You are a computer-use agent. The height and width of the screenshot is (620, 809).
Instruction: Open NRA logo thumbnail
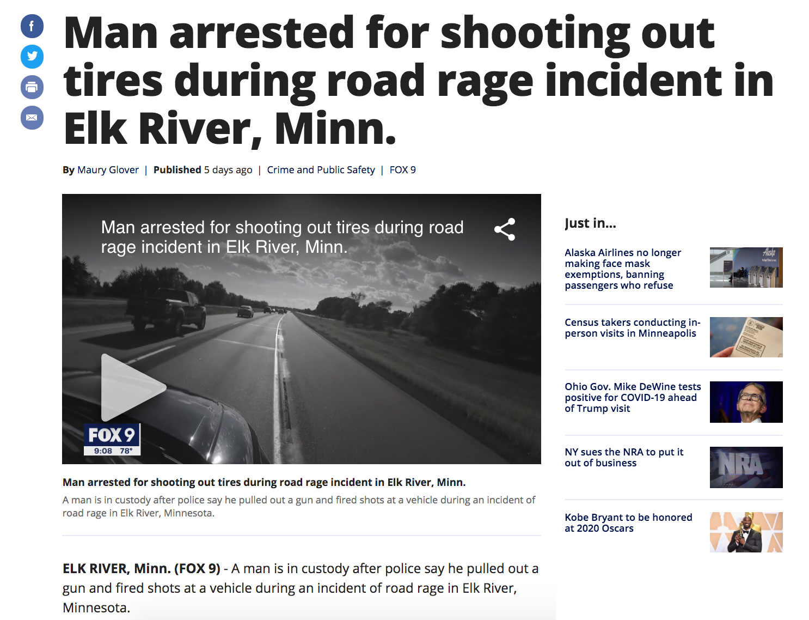click(x=746, y=467)
